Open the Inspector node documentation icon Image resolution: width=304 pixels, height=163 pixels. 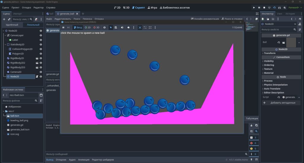(300, 24)
